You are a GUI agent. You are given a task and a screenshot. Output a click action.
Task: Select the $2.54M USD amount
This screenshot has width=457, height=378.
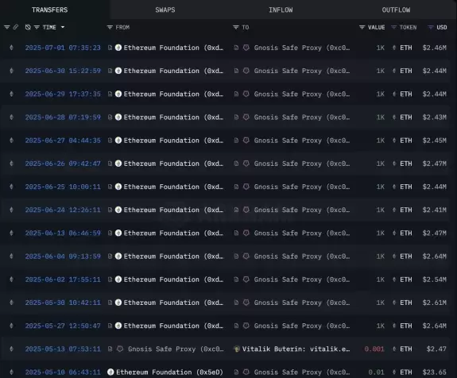[434, 280]
